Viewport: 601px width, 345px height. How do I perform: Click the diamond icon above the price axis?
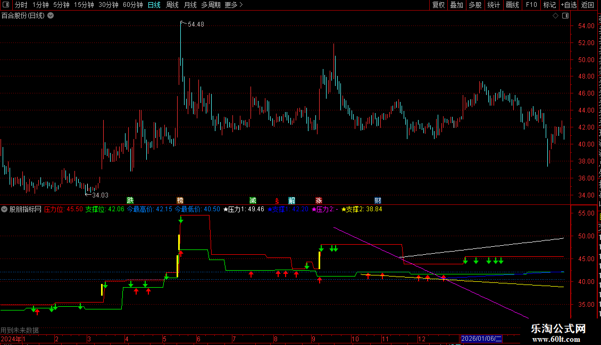[x=555, y=16]
